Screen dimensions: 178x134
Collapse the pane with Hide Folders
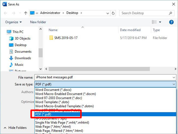click(15, 128)
